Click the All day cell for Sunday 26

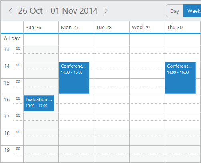tap(41, 40)
